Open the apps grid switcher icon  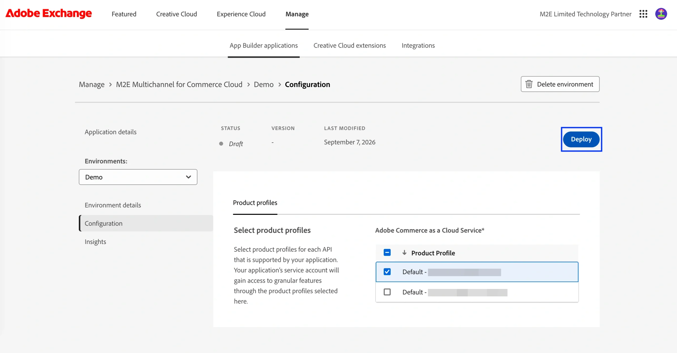(x=643, y=14)
